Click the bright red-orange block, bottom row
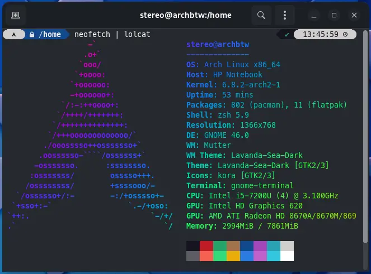This screenshot has width=371, height=274. [x=206, y=256]
